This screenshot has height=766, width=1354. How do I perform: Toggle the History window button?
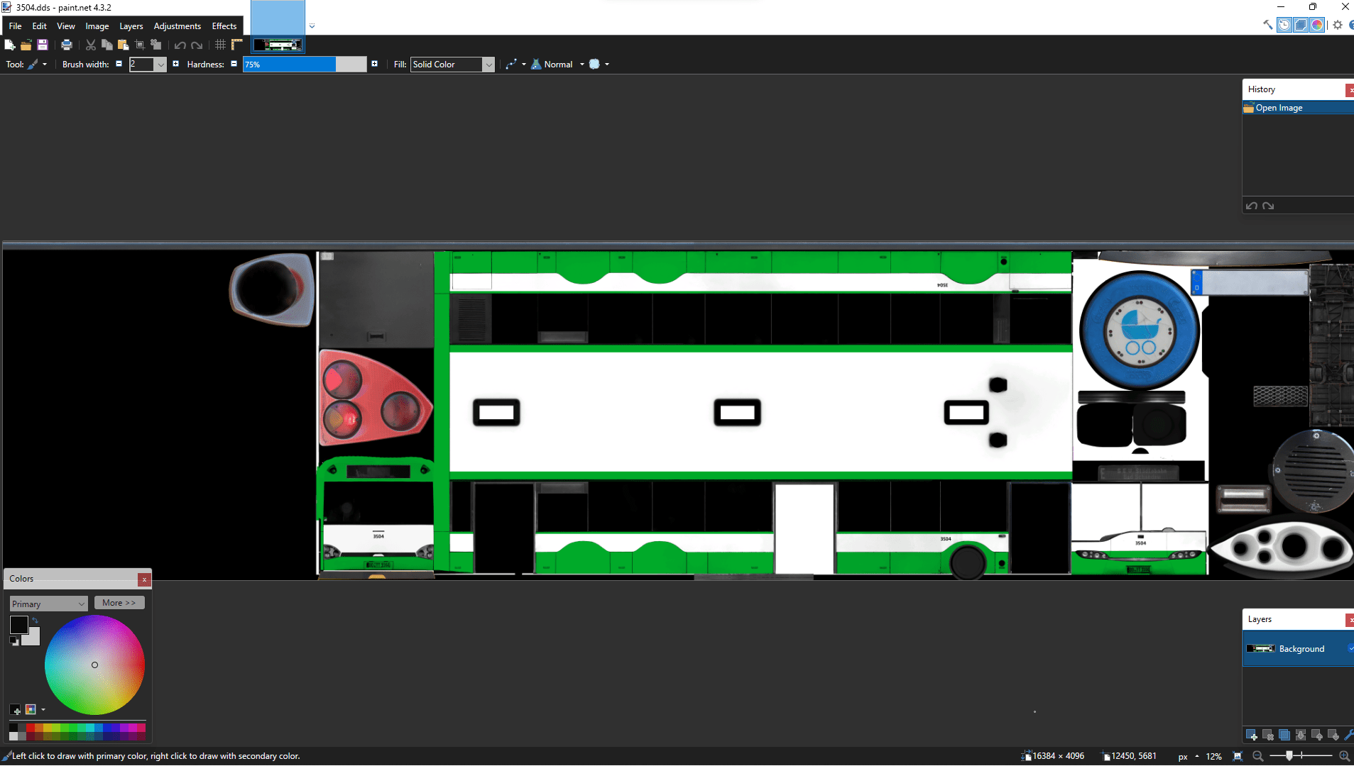tap(1284, 25)
